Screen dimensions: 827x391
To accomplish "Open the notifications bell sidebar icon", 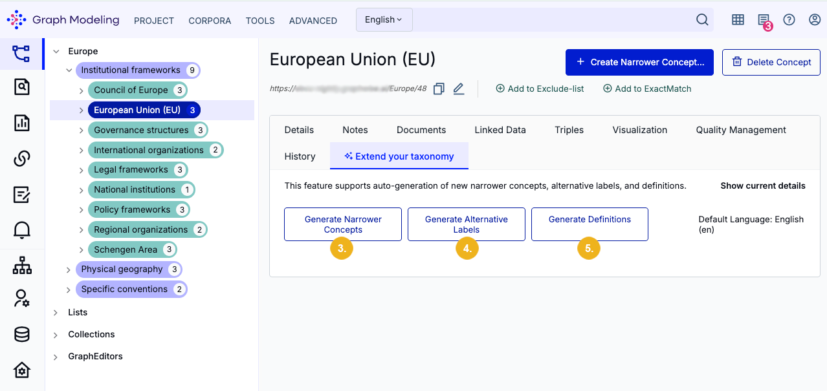I will coord(21,229).
